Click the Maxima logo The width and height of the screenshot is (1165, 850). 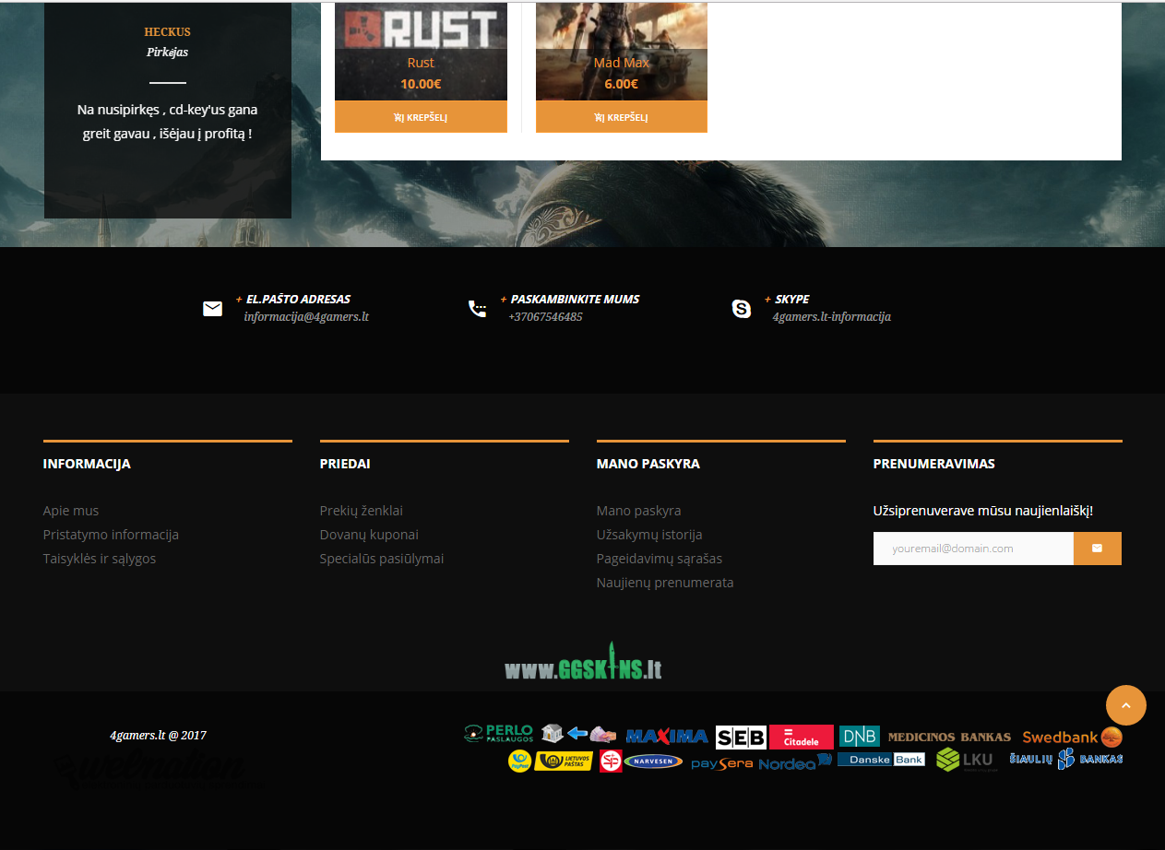667,737
